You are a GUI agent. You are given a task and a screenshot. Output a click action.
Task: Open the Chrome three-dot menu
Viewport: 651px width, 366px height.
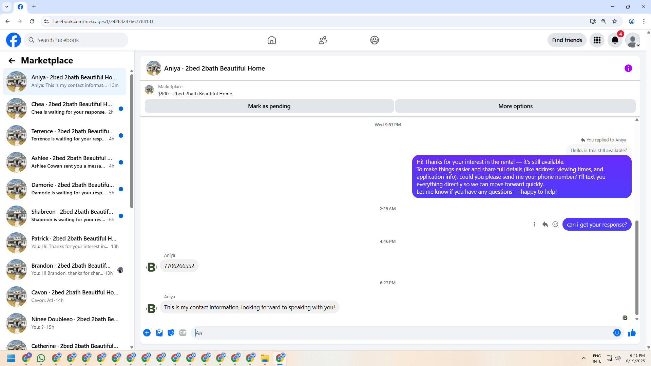coord(644,21)
